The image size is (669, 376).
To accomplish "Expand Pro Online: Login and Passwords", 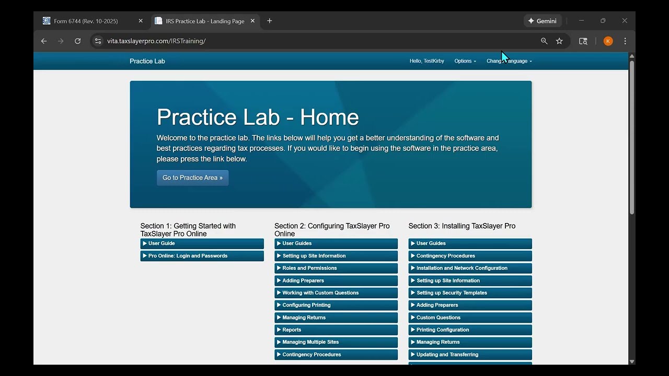I will tap(202, 256).
